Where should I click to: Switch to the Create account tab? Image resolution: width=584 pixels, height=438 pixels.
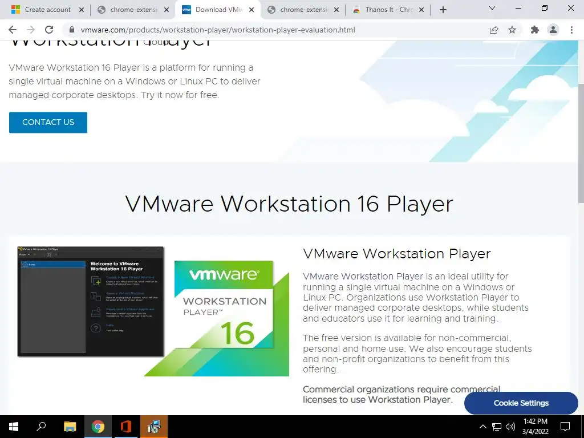click(48, 10)
